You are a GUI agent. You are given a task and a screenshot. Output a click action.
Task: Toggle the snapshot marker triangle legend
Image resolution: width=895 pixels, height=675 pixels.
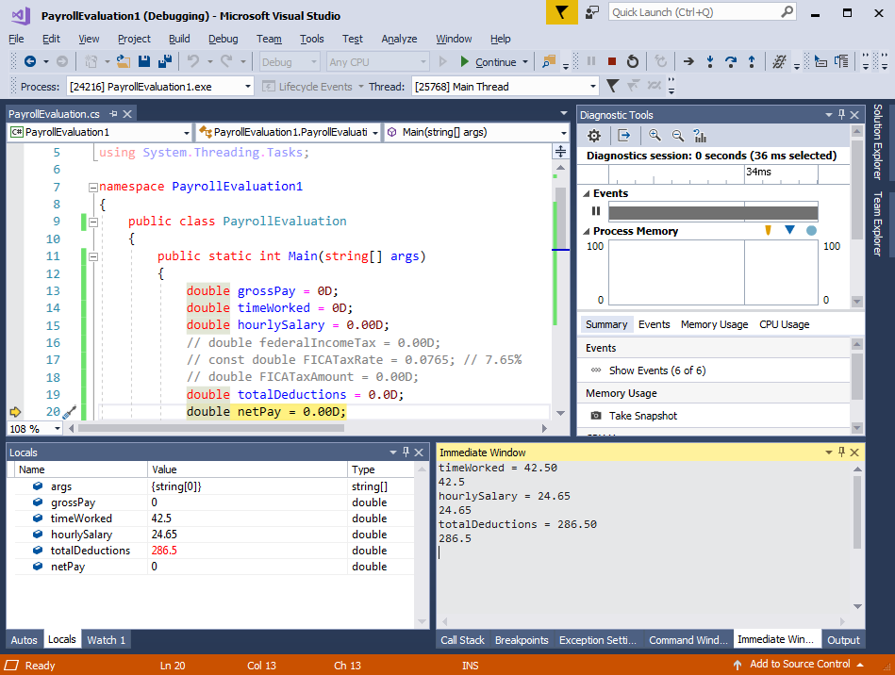tap(790, 229)
